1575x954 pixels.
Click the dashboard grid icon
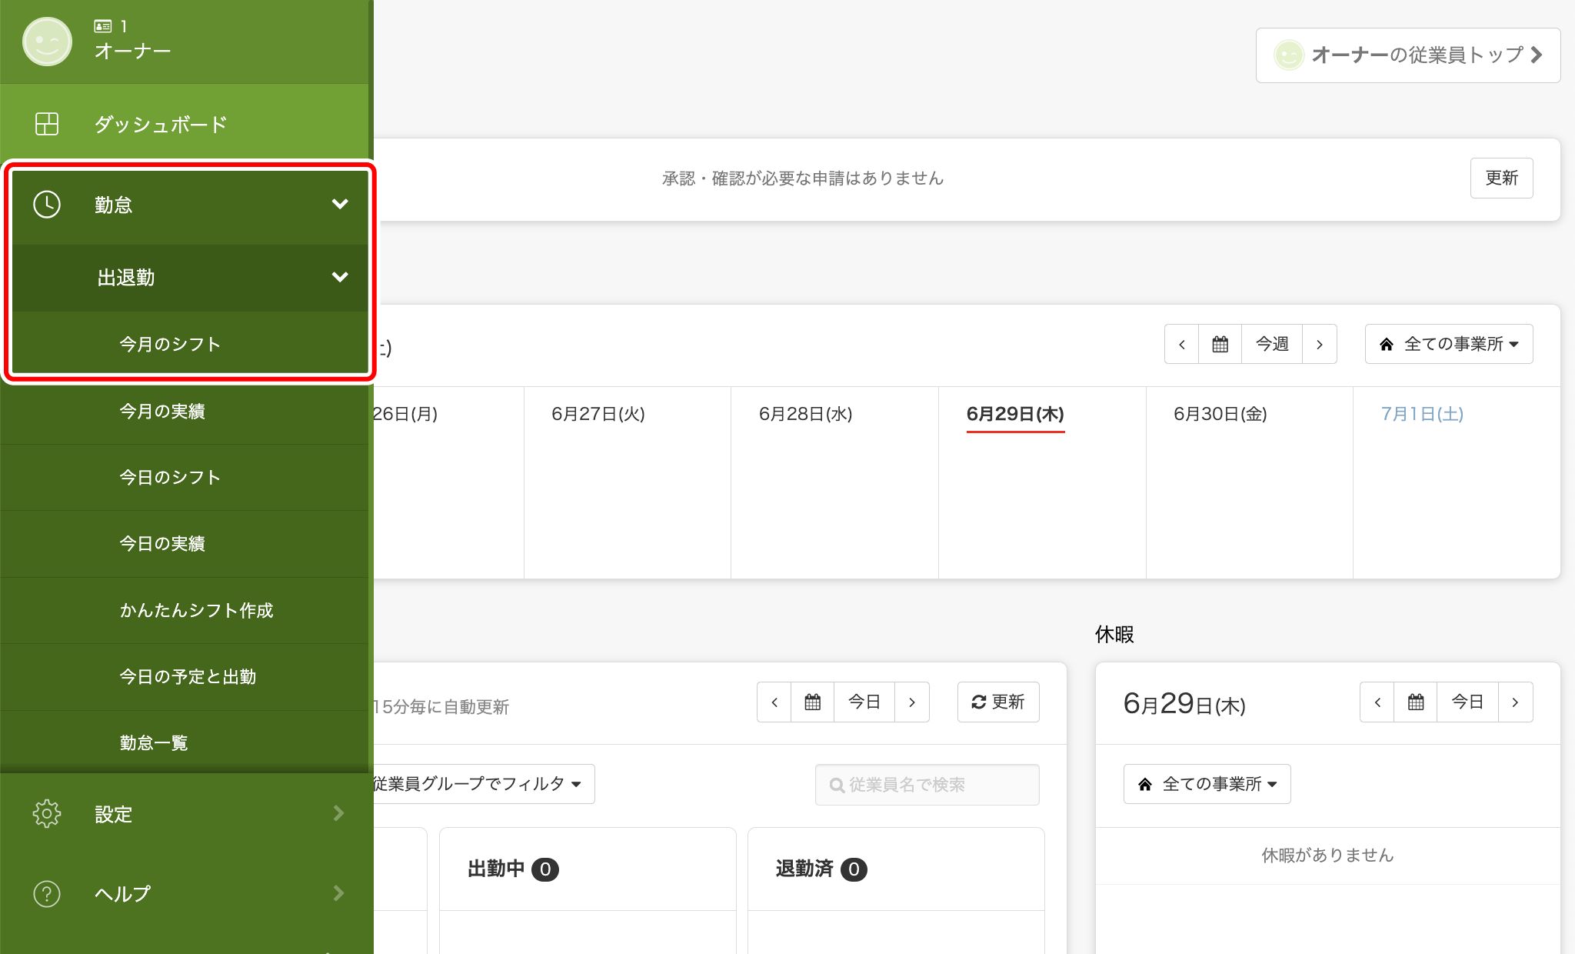47,124
